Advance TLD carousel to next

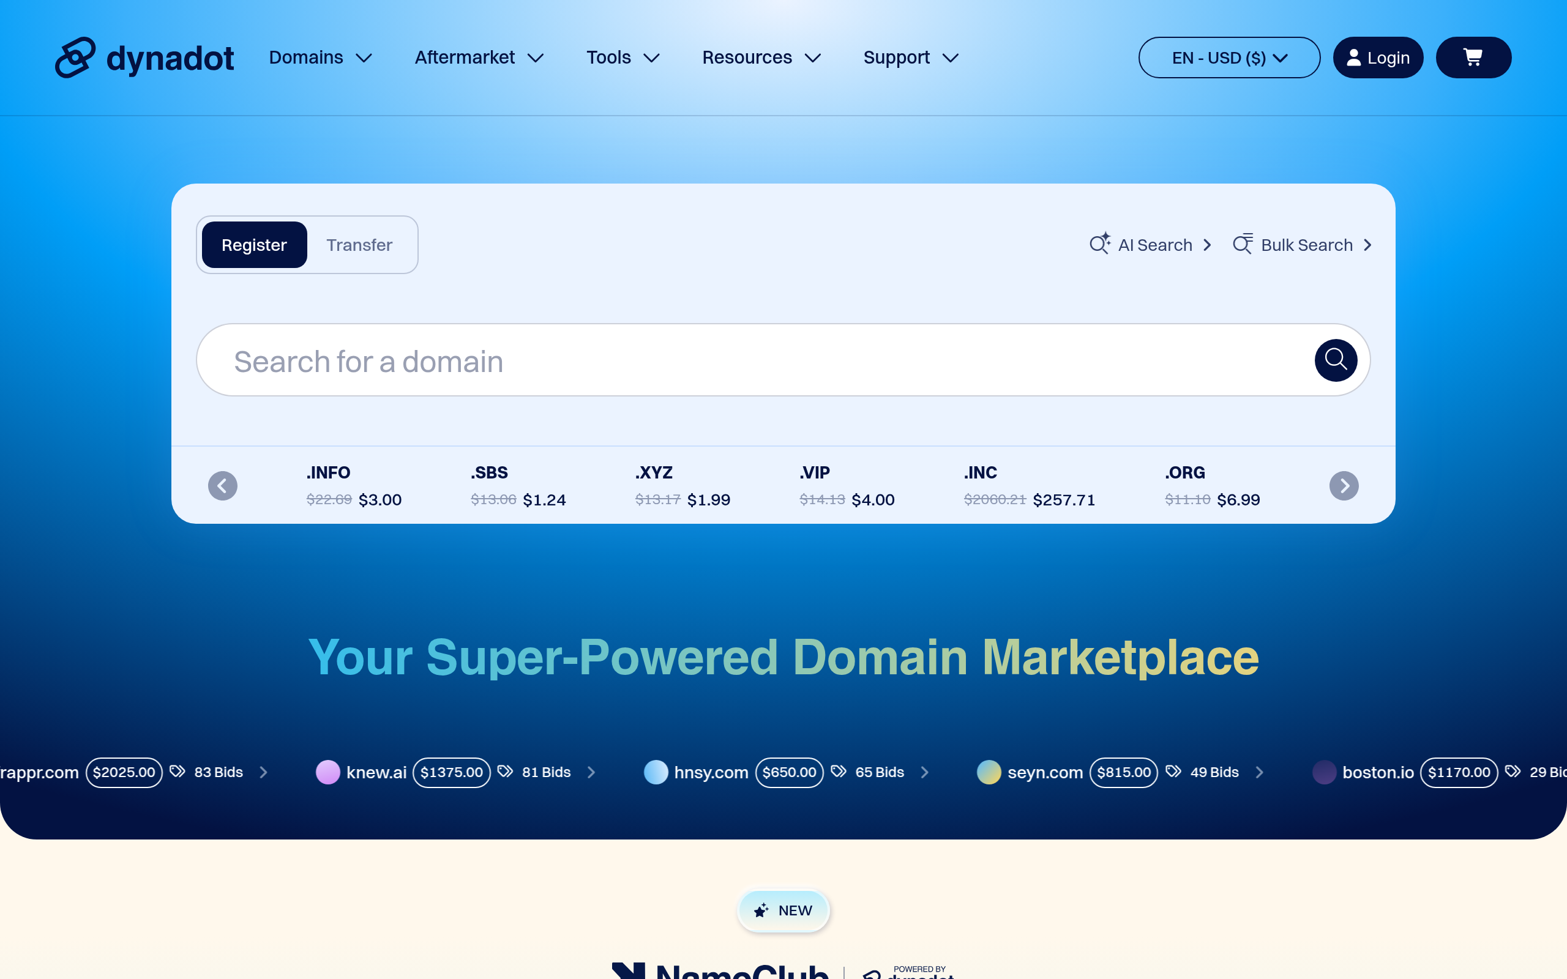pyautogui.click(x=1344, y=486)
